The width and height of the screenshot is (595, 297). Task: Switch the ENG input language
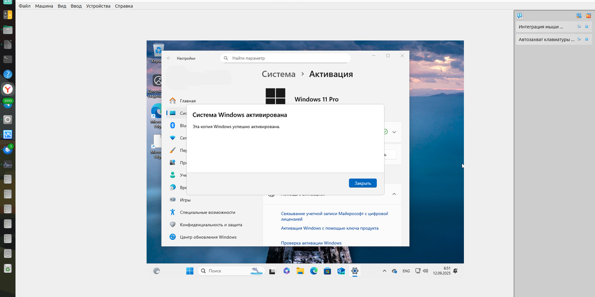click(x=406, y=271)
